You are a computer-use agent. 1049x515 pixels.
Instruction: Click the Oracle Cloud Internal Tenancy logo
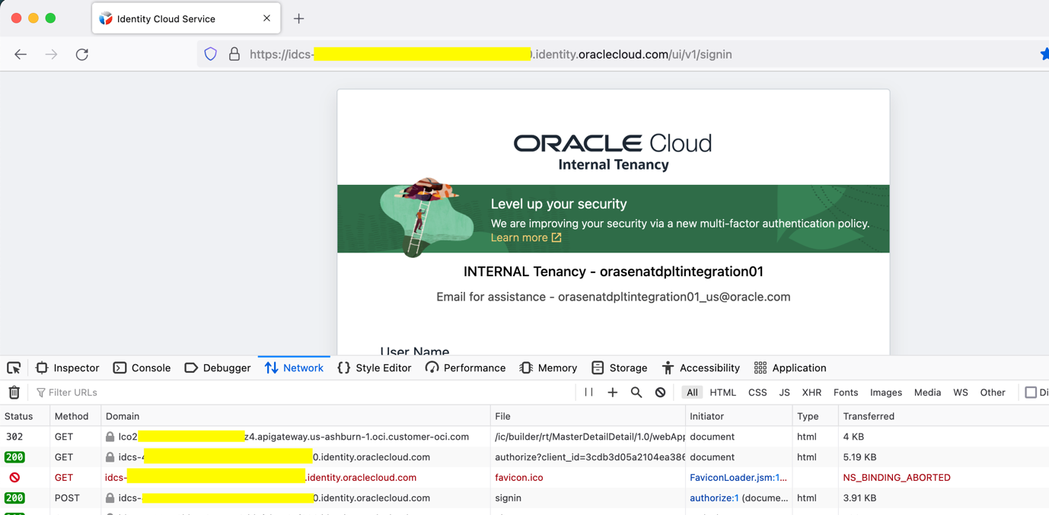tap(613, 152)
